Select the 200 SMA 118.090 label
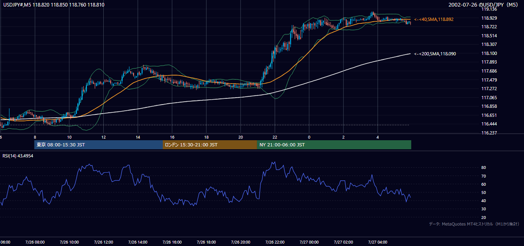 (x=435, y=54)
